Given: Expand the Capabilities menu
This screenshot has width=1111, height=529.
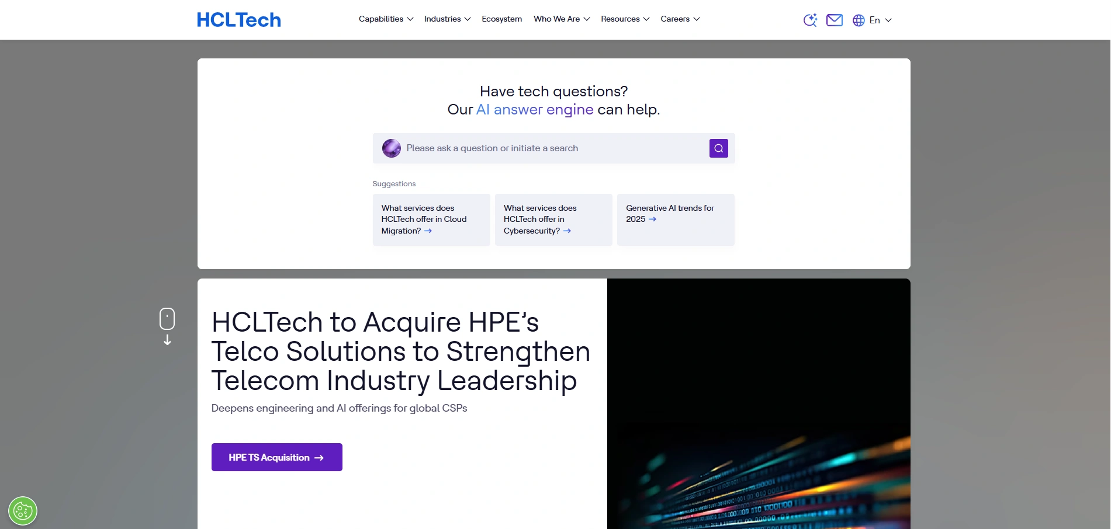Looking at the screenshot, I should coord(386,19).
